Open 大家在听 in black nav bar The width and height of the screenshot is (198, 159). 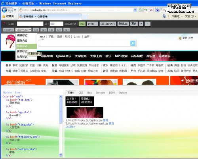click(81, 56)
